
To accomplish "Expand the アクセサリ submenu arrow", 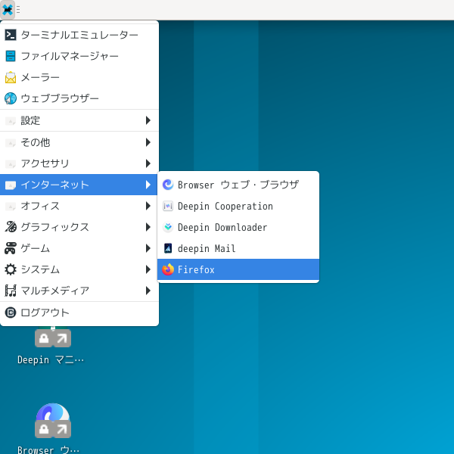I will (148, 163).
